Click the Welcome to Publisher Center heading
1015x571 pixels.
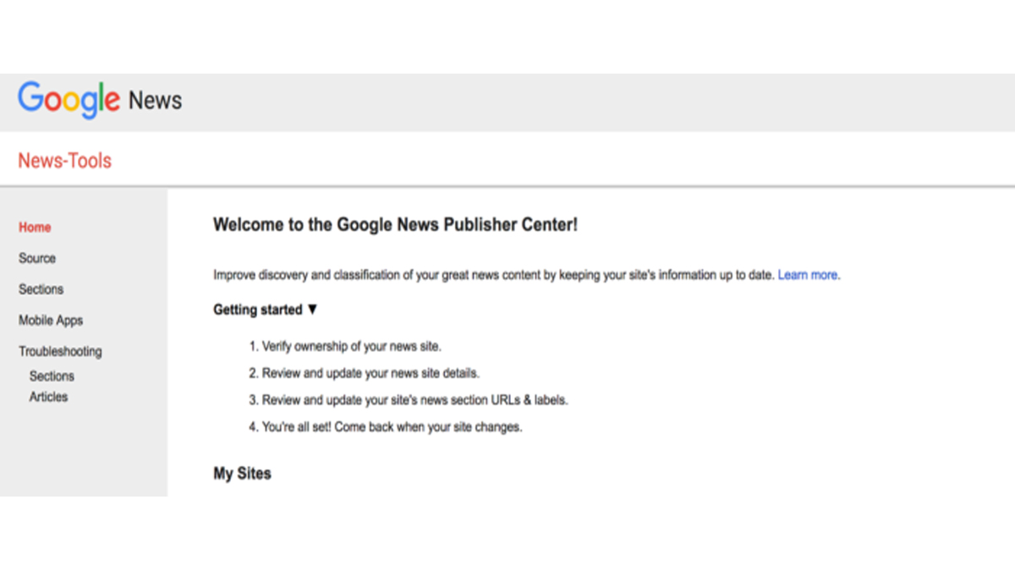click(x=396, y=225)
